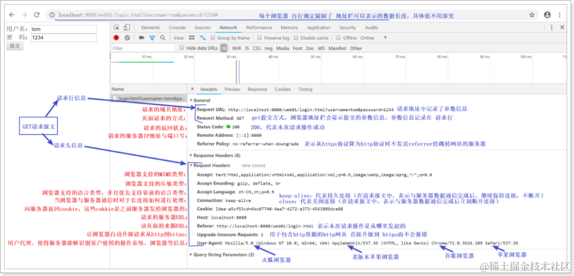Filter requests by Doc
Viewport: 574px width, 276px height.
click(x=310, y=48)
